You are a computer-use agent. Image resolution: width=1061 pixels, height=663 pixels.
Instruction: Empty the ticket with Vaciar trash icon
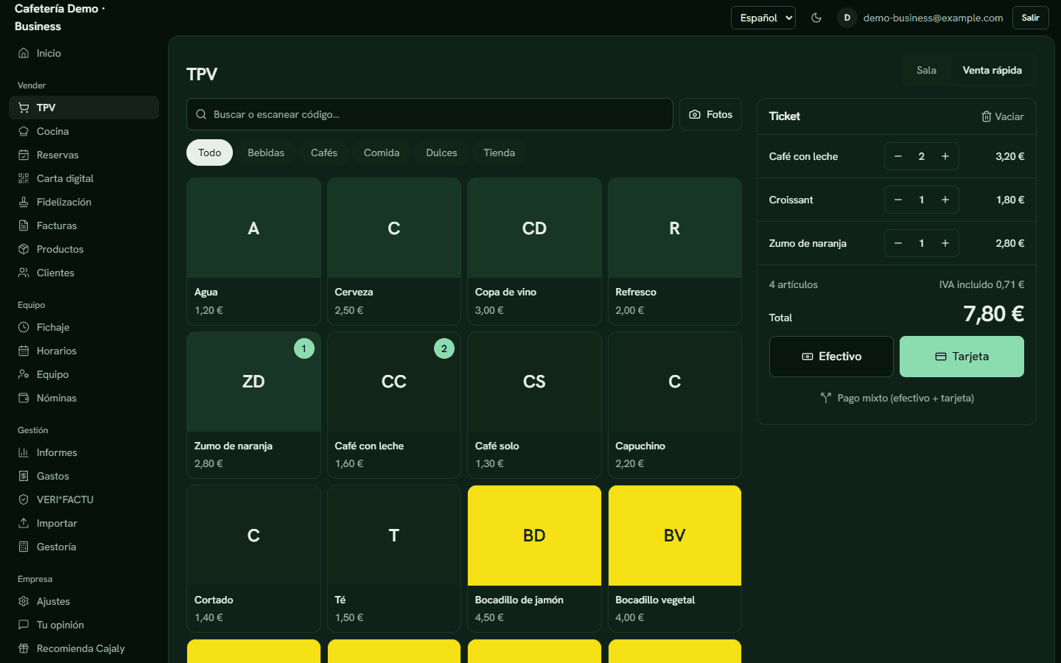coord(1002,116)
